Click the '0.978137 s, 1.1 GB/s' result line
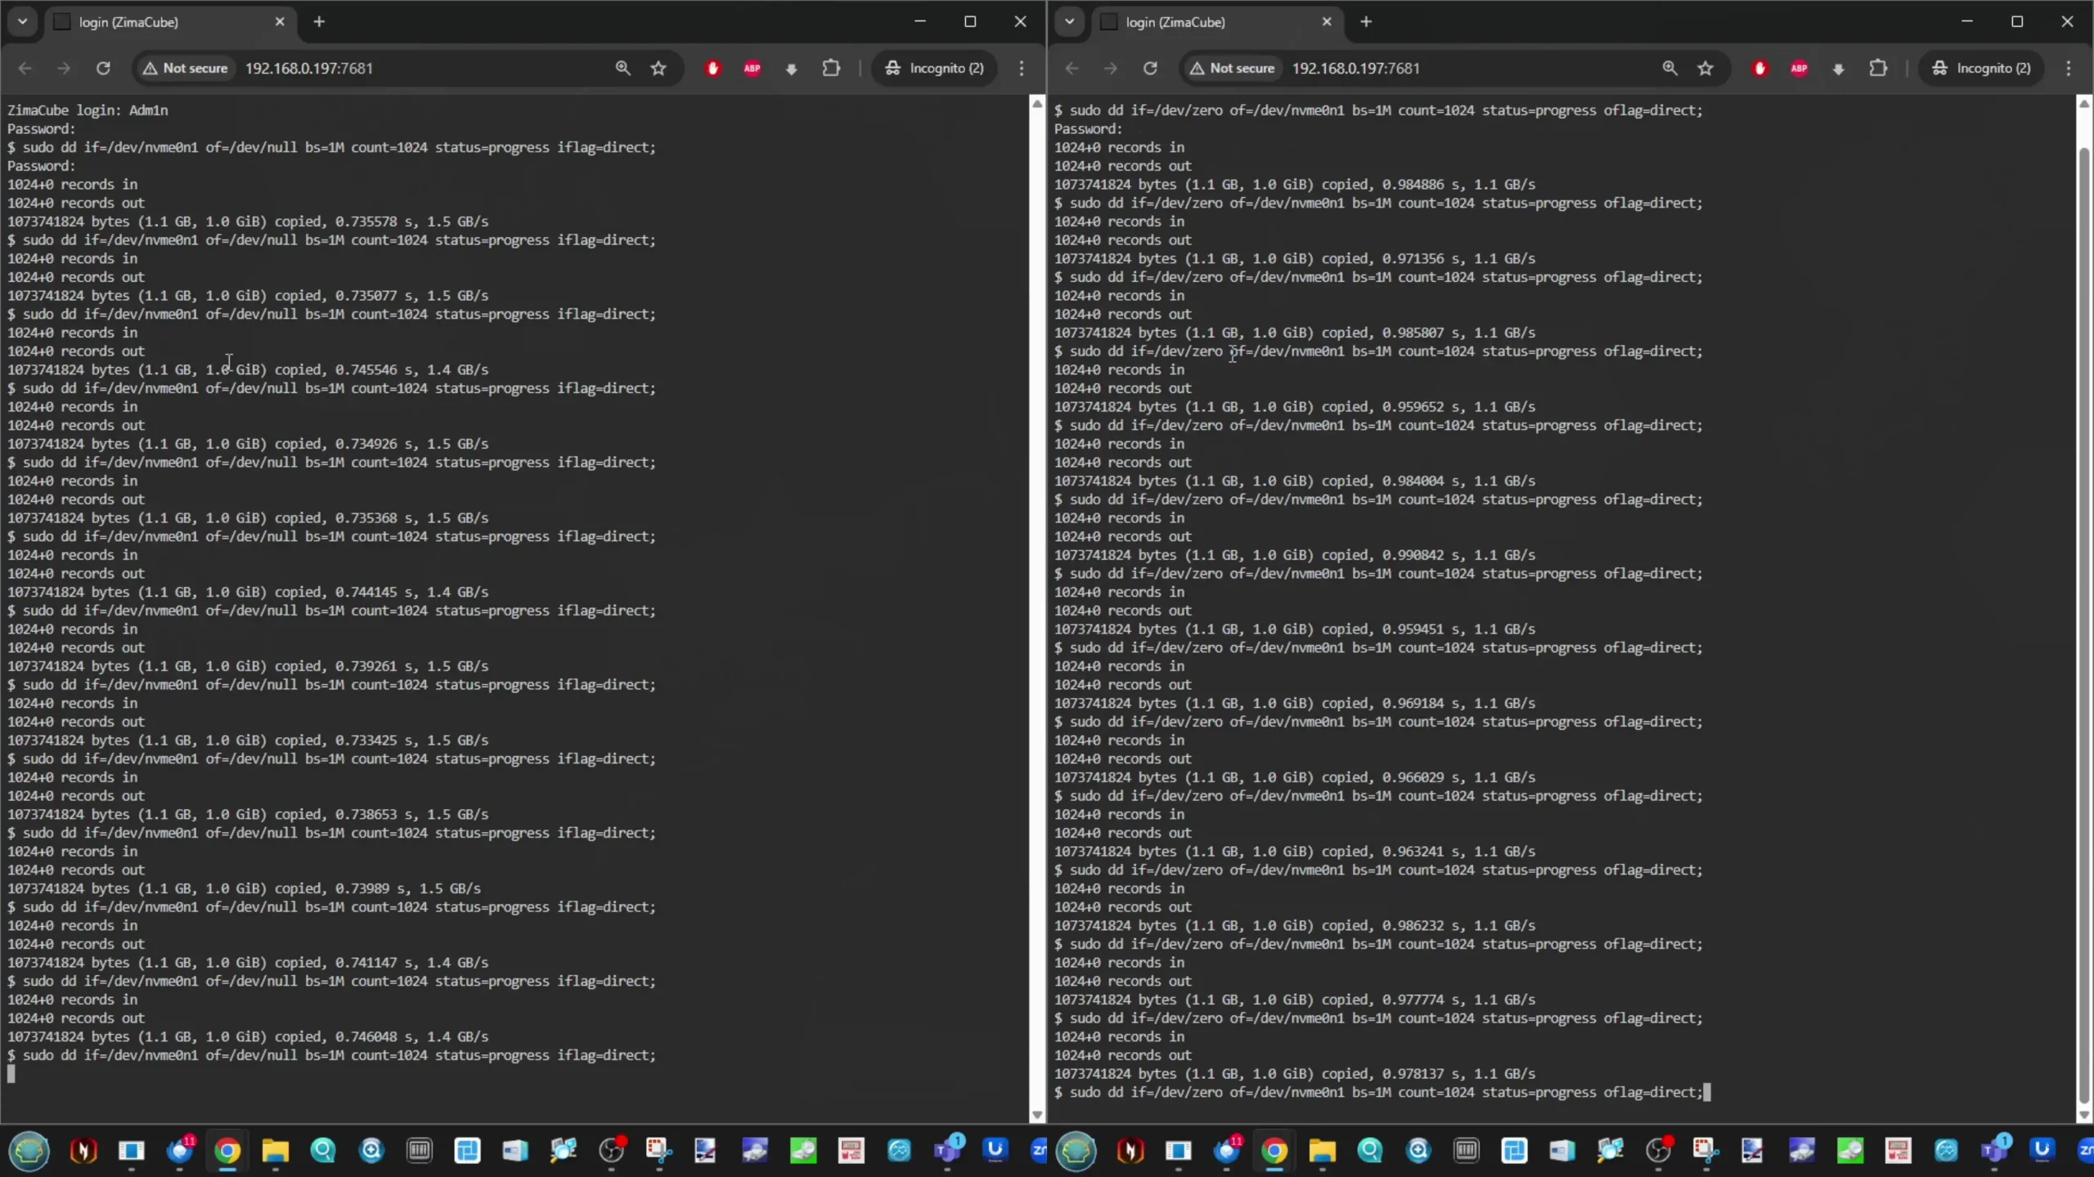Screen dimensions: 2094x1177 point(1295,1074)
